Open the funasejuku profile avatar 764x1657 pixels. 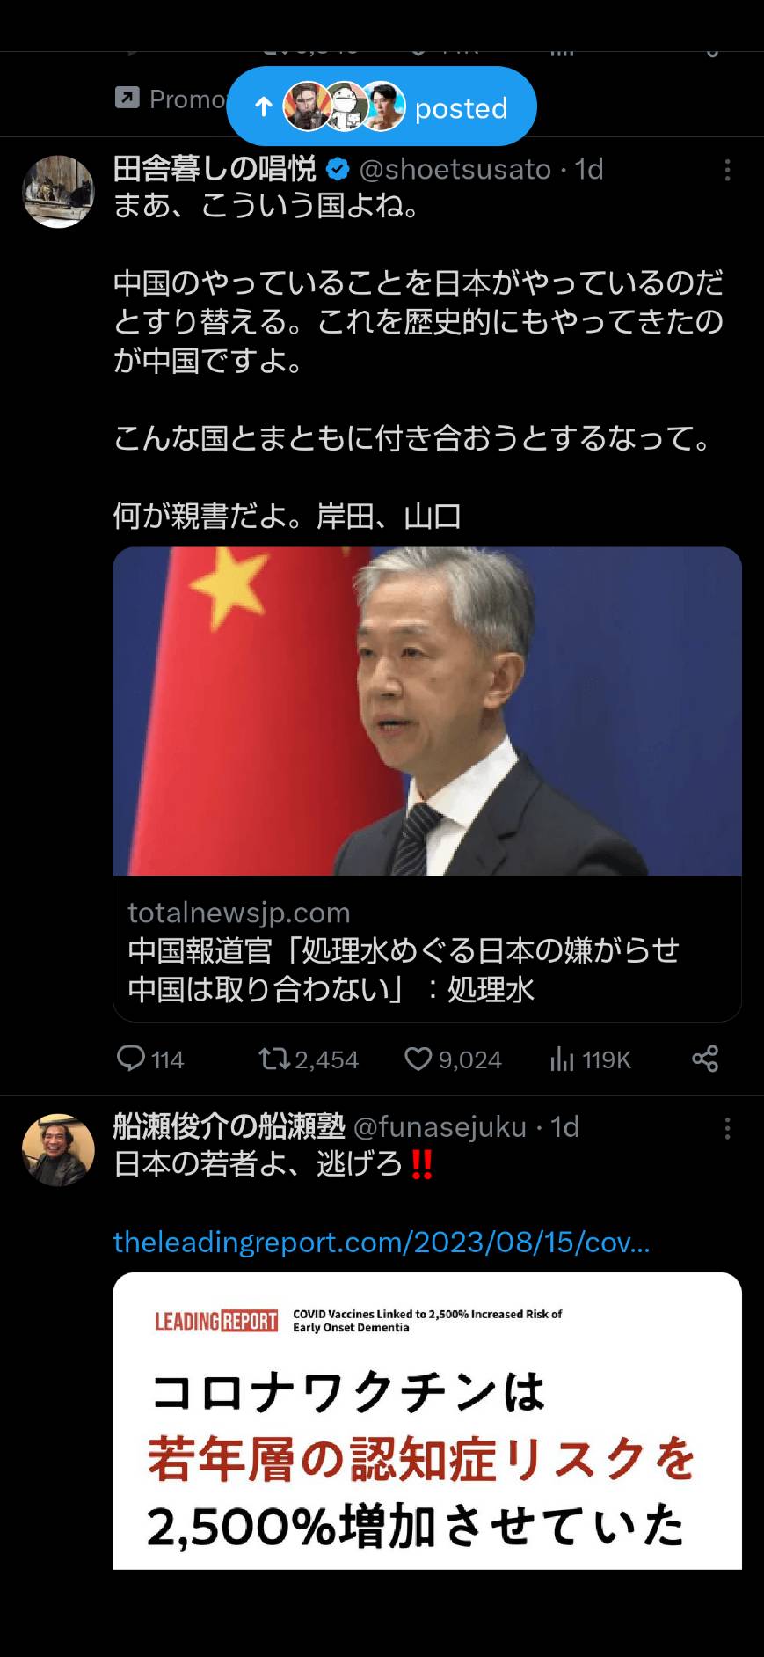click(58, 1149)
